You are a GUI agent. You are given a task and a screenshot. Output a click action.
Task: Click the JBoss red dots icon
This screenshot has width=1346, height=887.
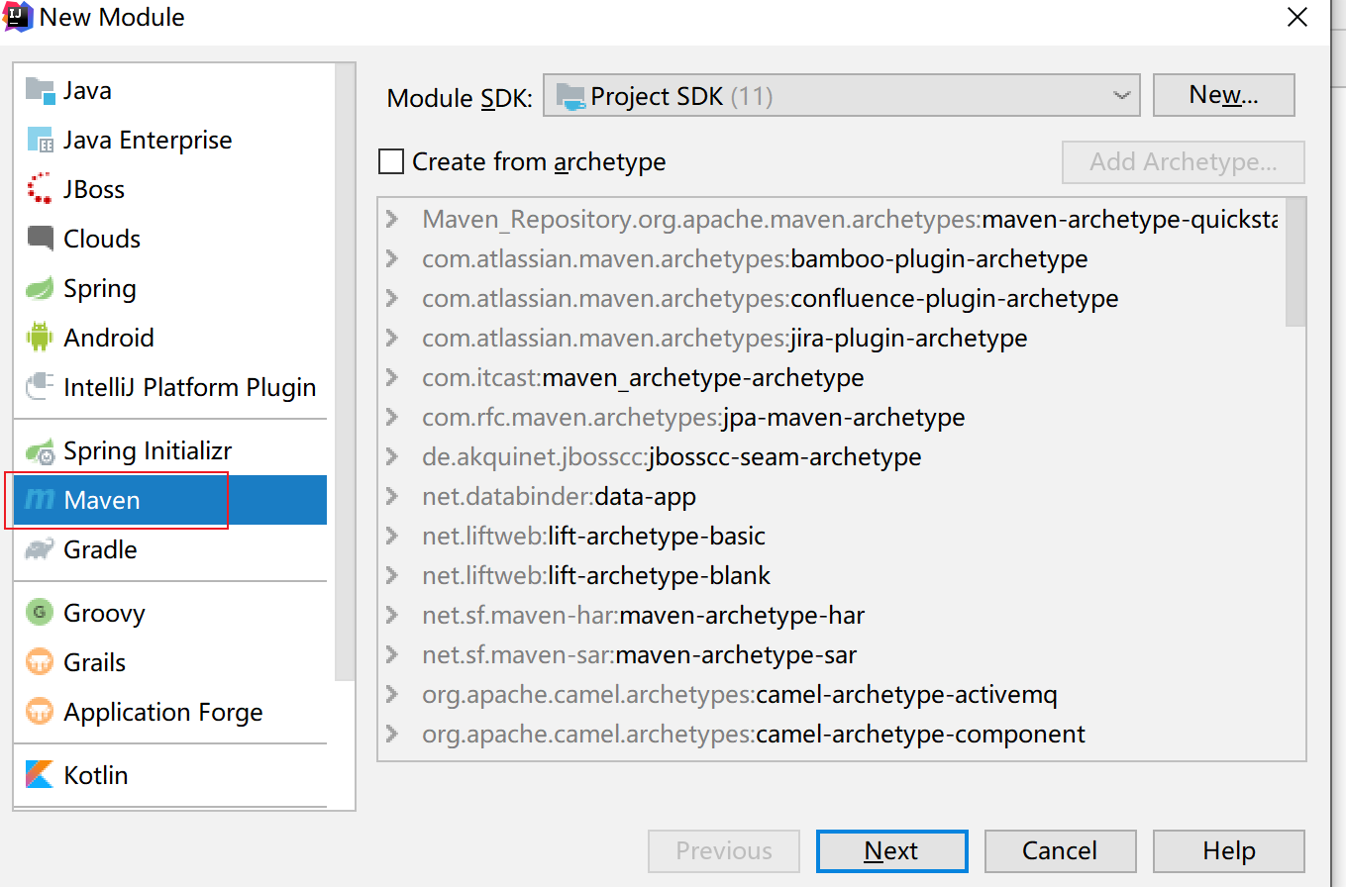tap(40, 189)
